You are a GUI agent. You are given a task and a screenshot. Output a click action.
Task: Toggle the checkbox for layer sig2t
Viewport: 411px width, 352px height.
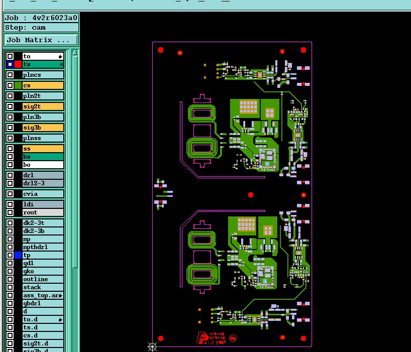point(10,106)
